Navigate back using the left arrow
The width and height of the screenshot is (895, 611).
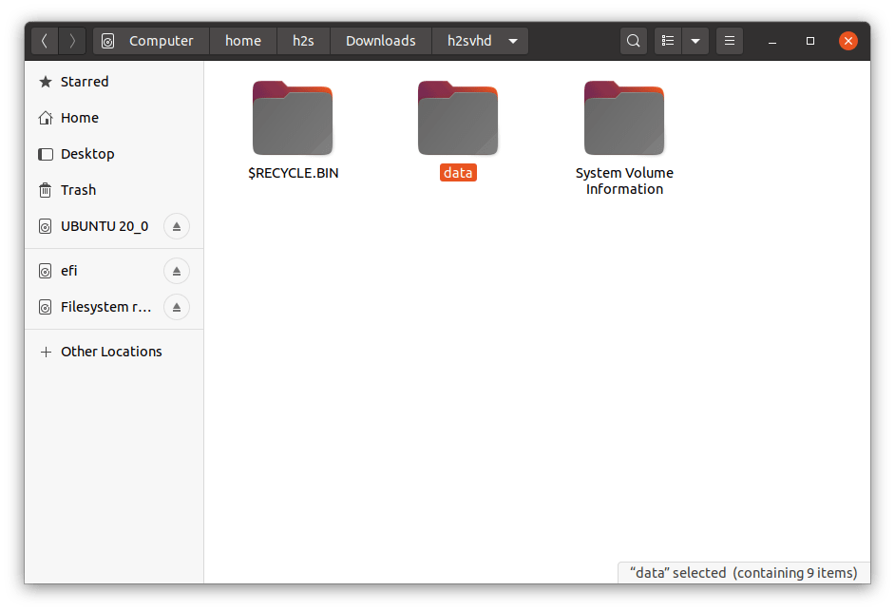(x=44, y=41)
